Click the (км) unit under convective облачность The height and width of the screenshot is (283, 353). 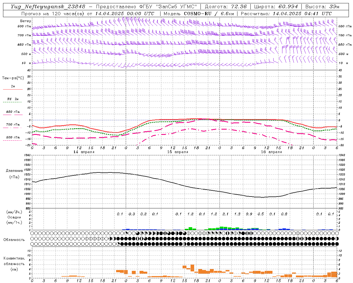(x=14, y=269)
